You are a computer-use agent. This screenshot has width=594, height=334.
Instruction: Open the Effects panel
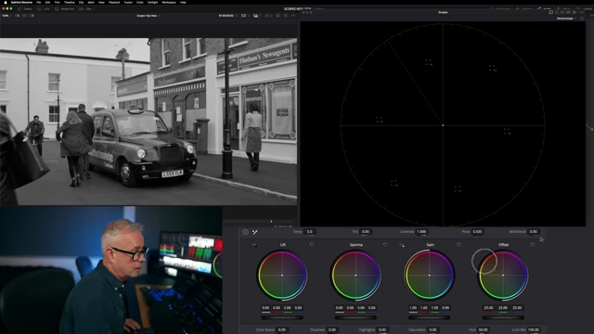click(x=564, y=8)
